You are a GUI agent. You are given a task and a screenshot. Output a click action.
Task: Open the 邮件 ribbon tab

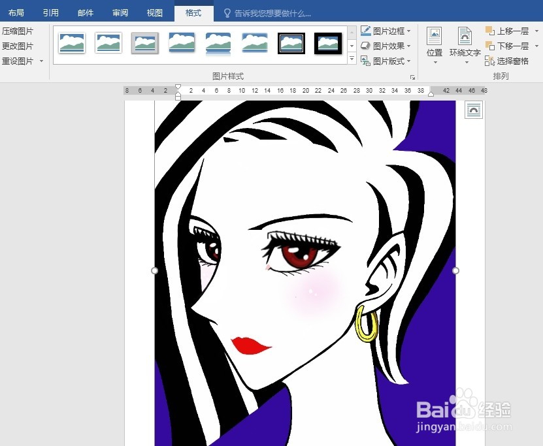(x=86, y=13)
